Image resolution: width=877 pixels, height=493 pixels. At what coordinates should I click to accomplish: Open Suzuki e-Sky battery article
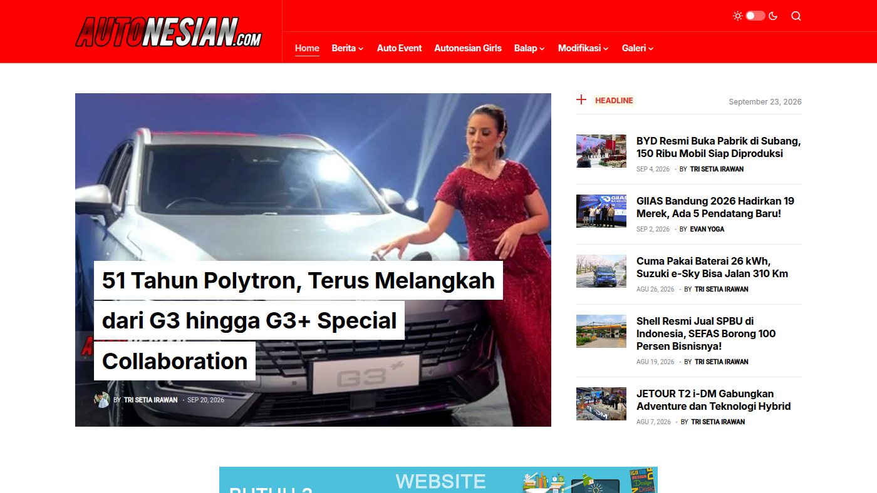click(x=712, y=267)
